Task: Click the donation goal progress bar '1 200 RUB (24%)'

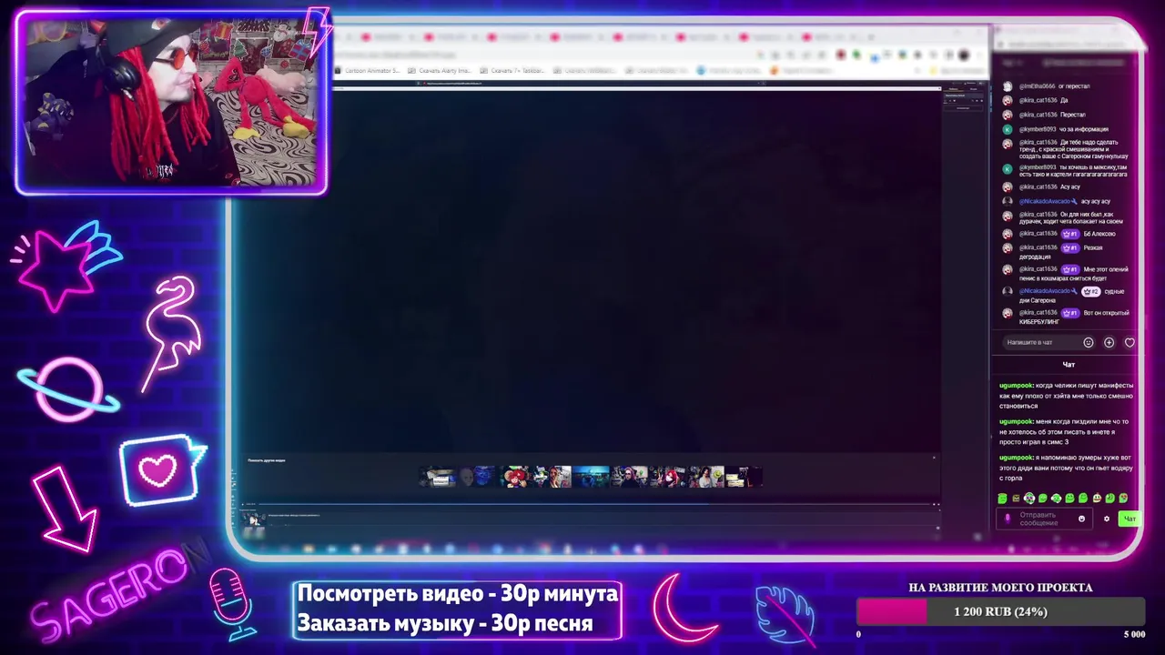Action: pyautogui.click(x=1000, y=611)
